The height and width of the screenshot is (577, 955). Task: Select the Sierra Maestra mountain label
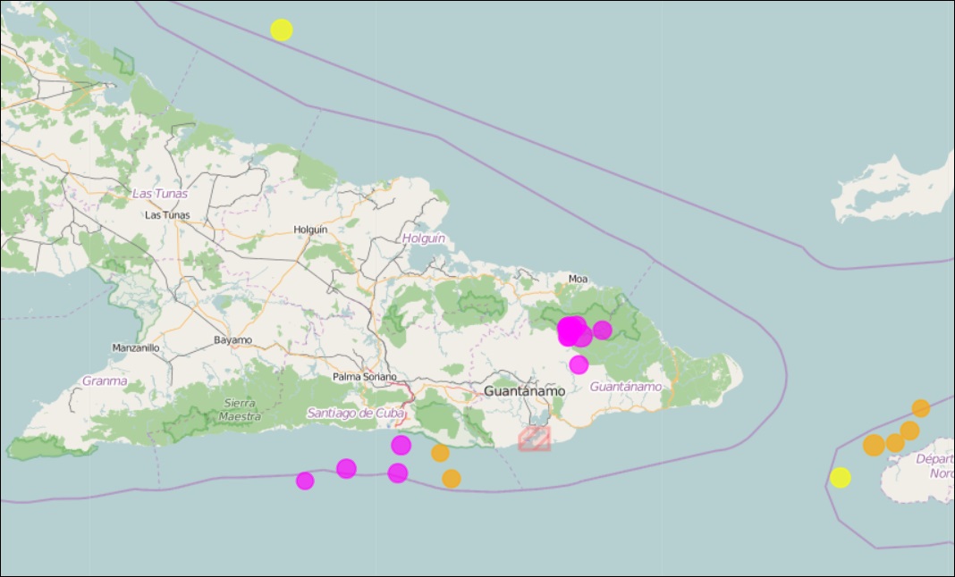[x=240, y=410]
